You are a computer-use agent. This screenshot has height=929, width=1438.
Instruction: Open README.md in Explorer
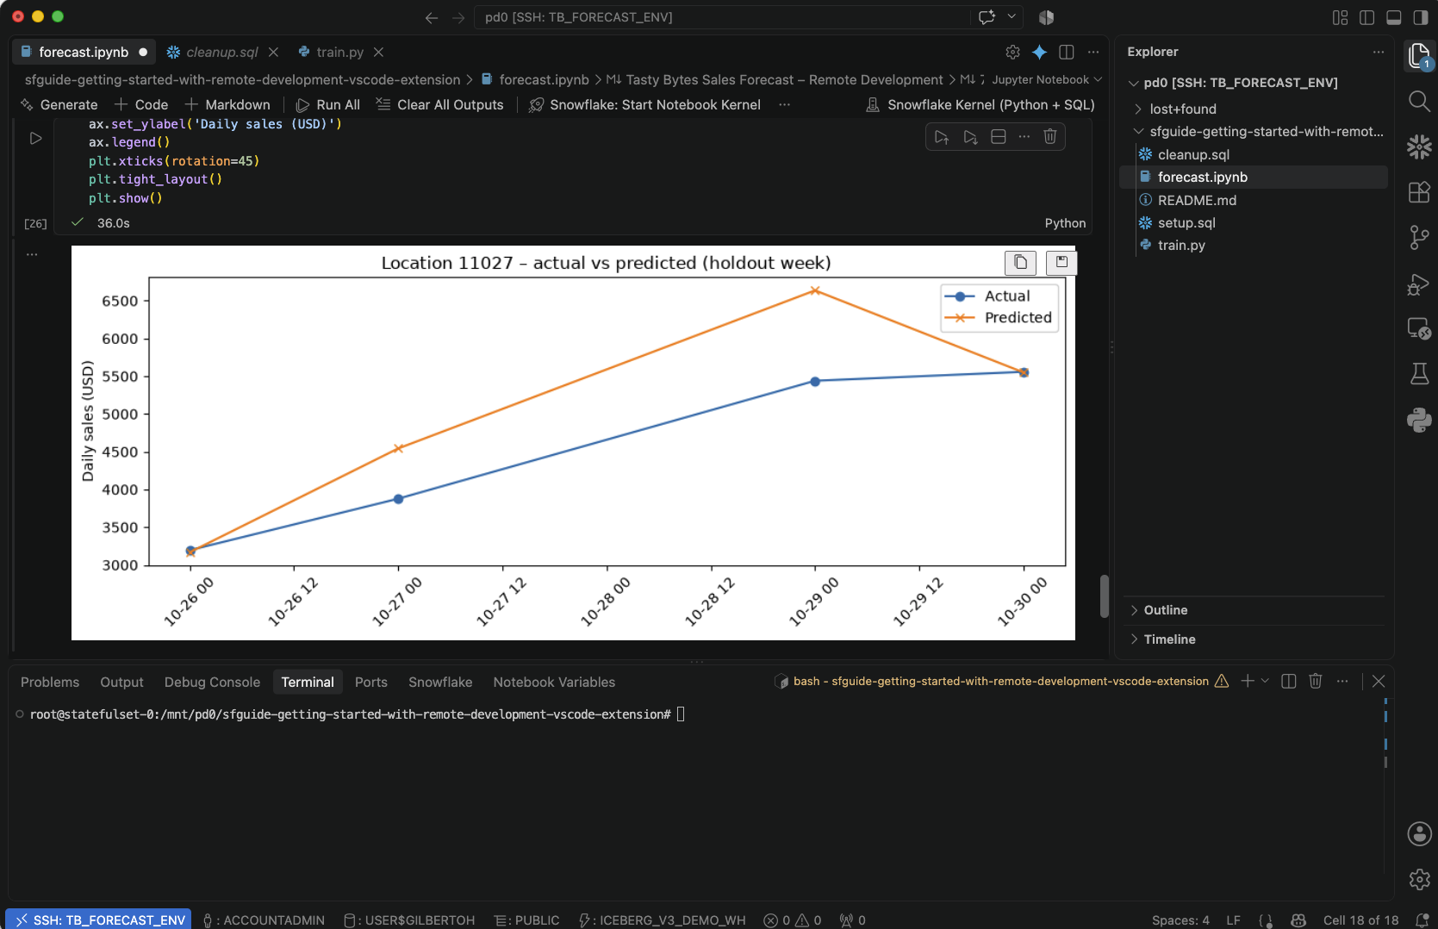click(1197, 200)
